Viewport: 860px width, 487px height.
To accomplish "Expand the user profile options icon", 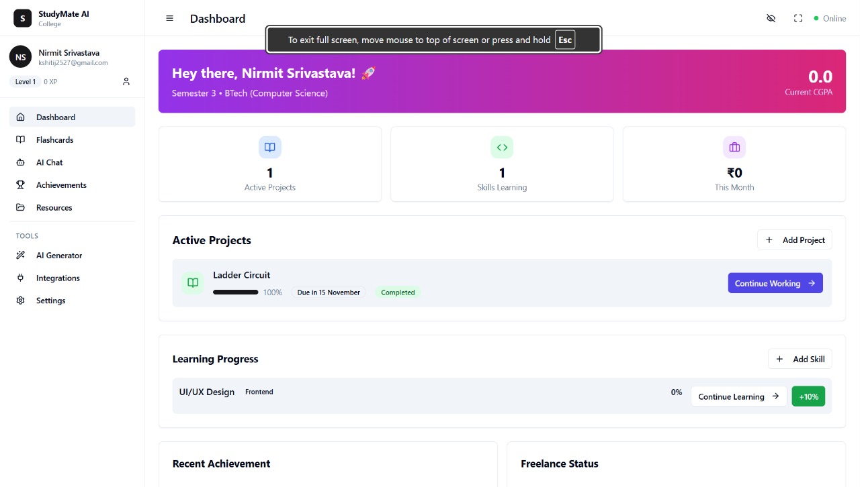I will click(126, 81).
